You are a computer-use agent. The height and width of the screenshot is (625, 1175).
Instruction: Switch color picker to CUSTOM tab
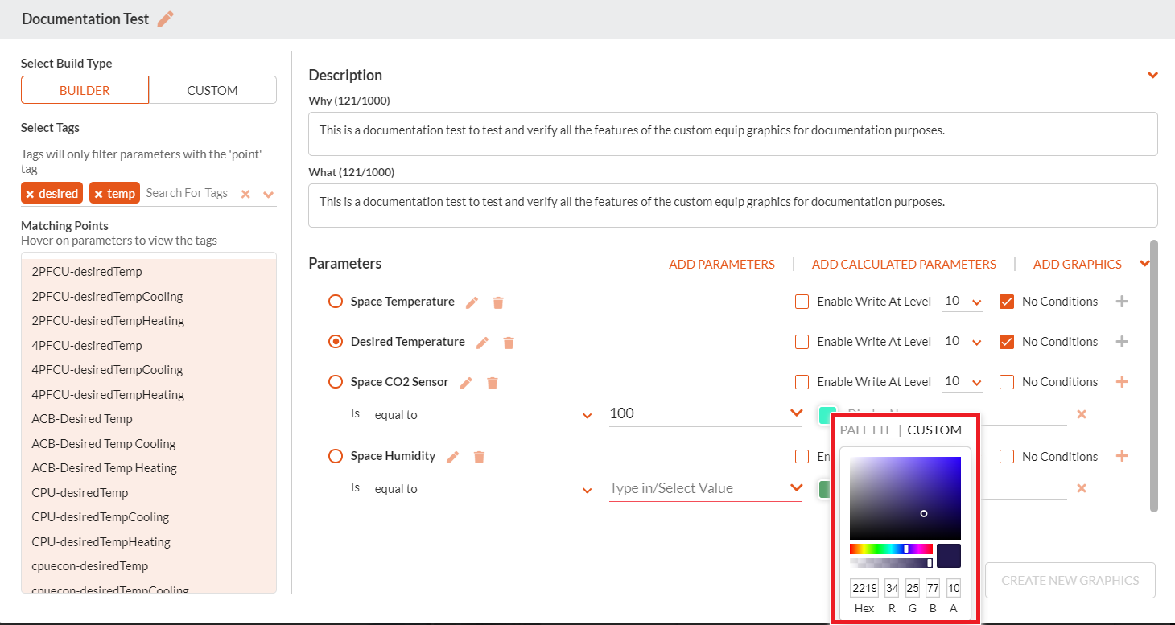pyautogui.click(x=934, y=430)
